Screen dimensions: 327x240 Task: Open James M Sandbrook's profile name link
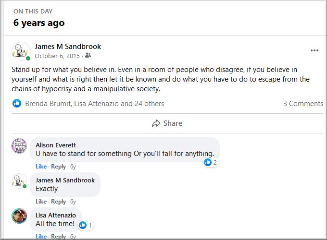point(68,47)
